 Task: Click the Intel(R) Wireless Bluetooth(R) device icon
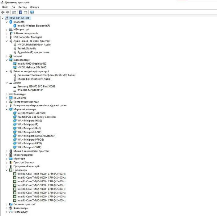(15, 26)
